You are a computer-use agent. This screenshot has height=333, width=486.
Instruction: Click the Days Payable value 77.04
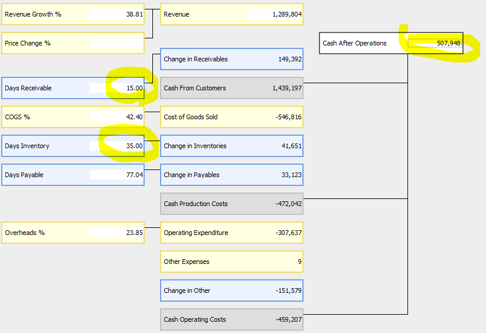116,175
